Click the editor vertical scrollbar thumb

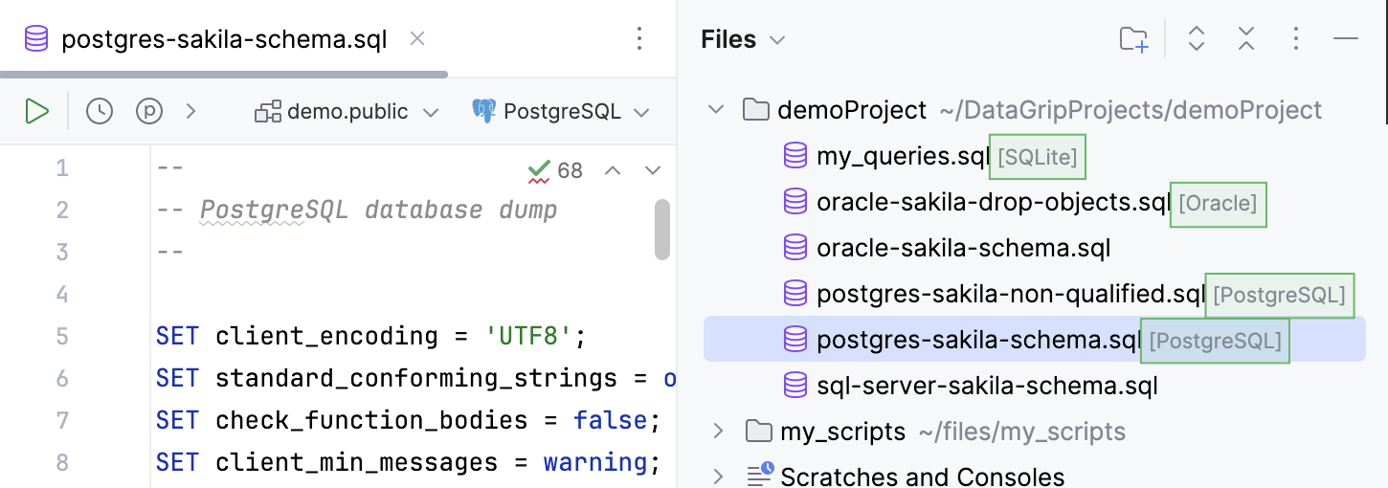pyautogui.click(x=661, y=230)
